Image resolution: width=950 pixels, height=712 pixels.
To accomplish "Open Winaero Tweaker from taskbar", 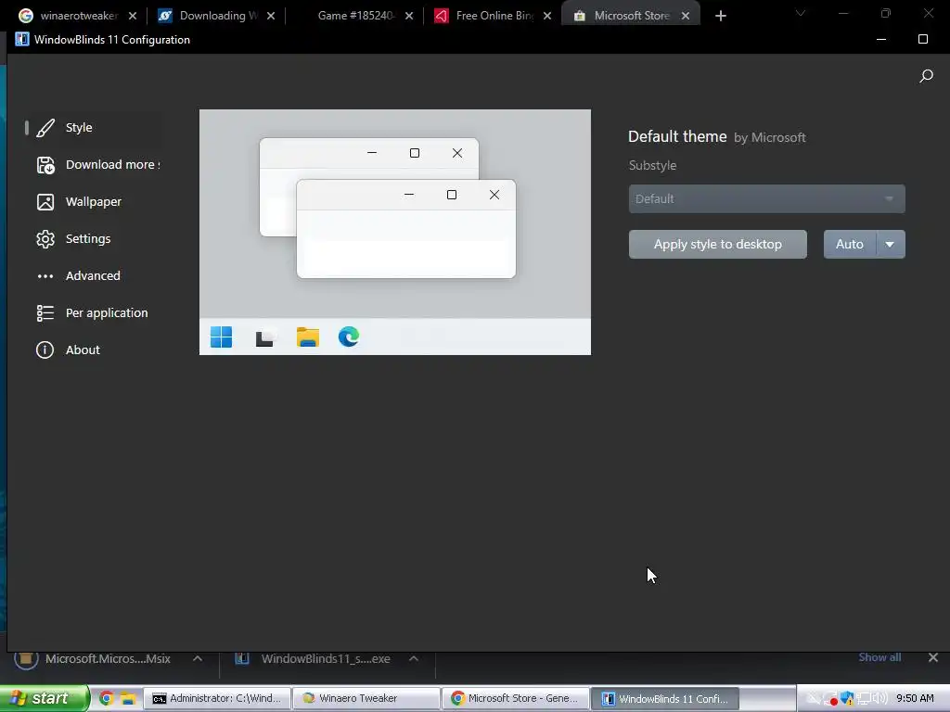I will tap(366, 698).
